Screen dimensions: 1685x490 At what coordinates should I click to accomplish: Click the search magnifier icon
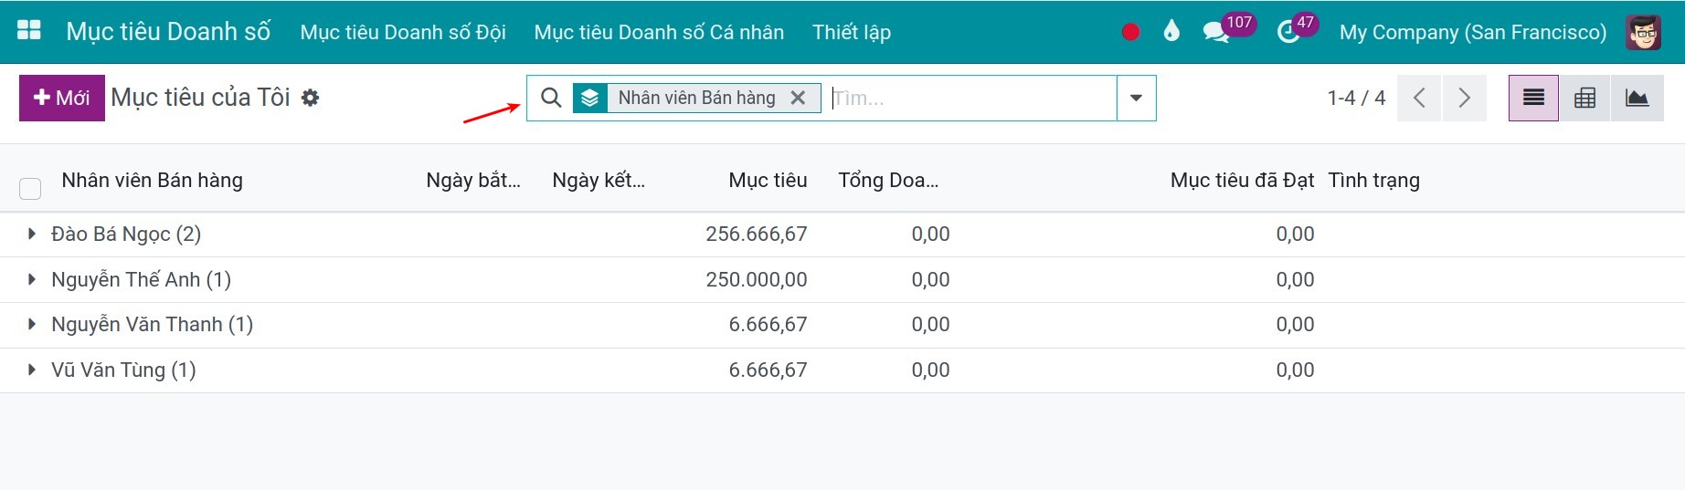pyautogui.click(x=551, y=98)
